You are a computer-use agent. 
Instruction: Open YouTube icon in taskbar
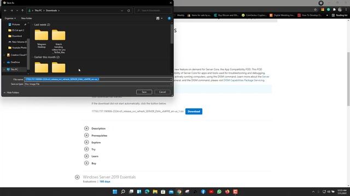click(211, 192)
